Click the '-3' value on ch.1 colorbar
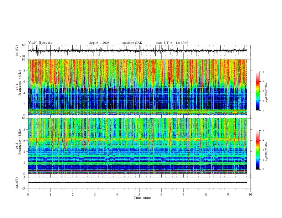Image resolution: width=282 pixels, height=218 pixels. click(x=262, y=72)
